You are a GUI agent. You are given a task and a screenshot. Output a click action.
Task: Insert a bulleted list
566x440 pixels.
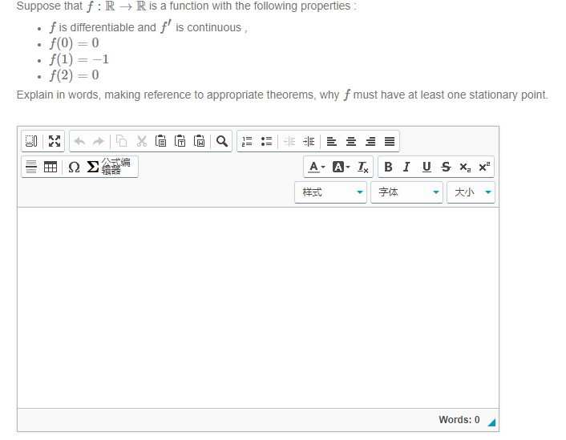pyautogui.click(x=266, y=141)
